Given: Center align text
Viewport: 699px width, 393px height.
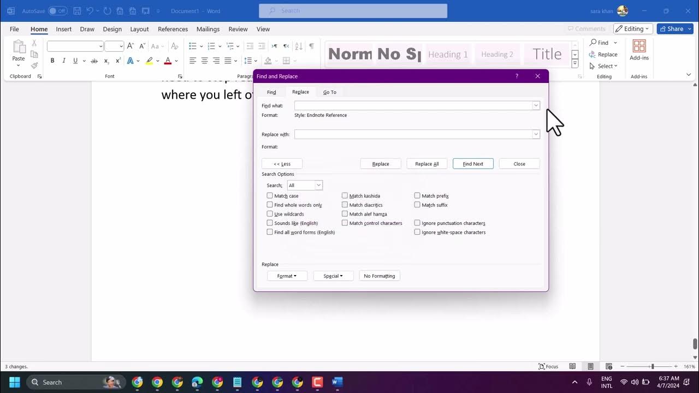Looking at the screenshot, I should (205, 61).
